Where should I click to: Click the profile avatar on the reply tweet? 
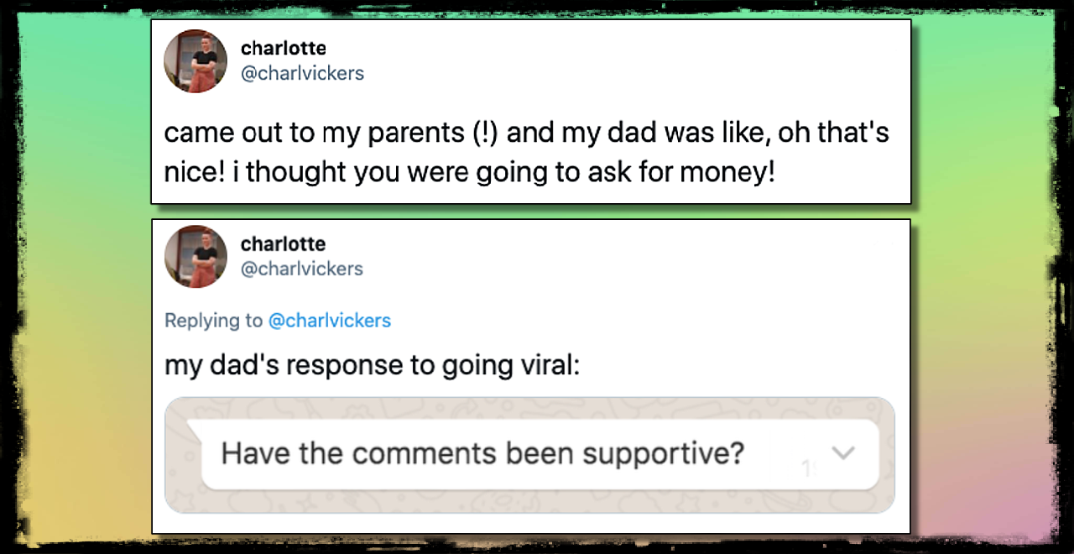coord(196,257)
